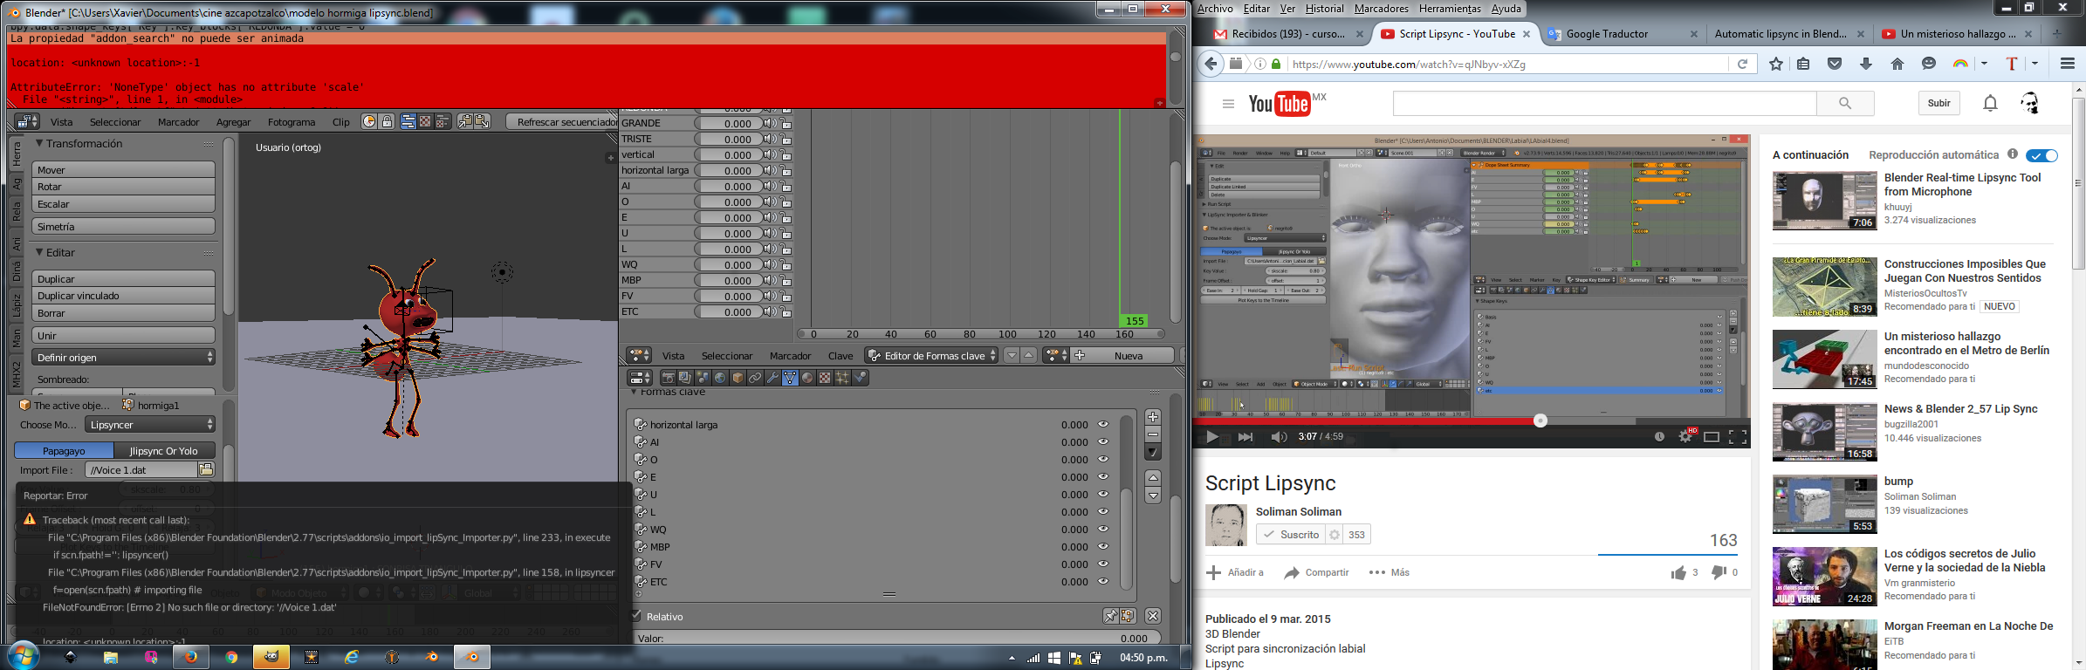Switch to Google Traductor tab
The image size is (2086, 670).
tap(1607, 34)
